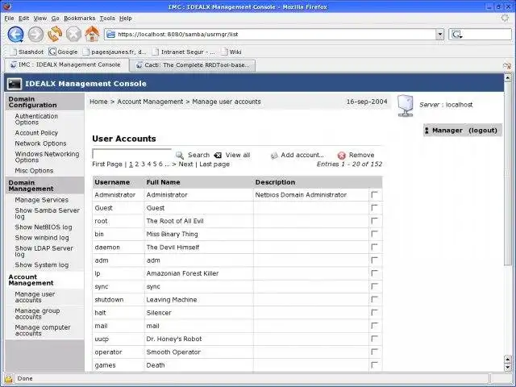Click the Forward navigation arrow
Image resolution: width=516 pixels, height=387 pixels.
(x=35, y=34)
